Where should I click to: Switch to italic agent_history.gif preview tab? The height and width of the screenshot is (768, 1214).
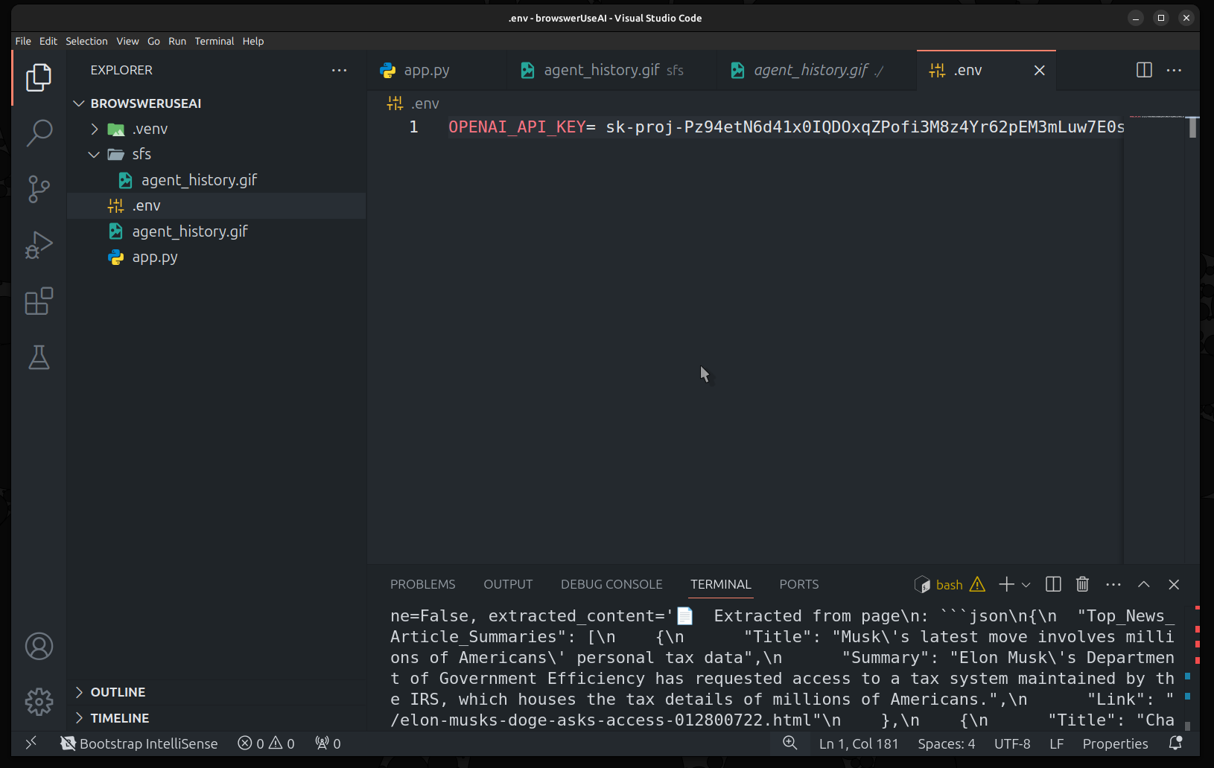(817, 70)
